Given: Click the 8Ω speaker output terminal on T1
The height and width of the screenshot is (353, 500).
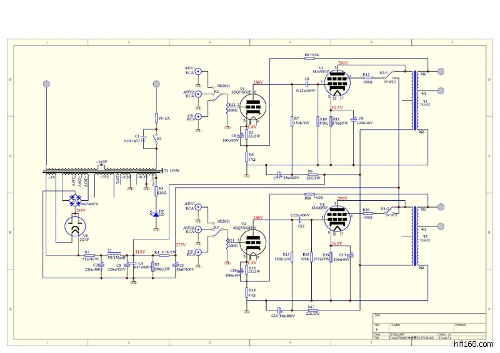Looking at the screenshot, I should click(x=440, y=71).
